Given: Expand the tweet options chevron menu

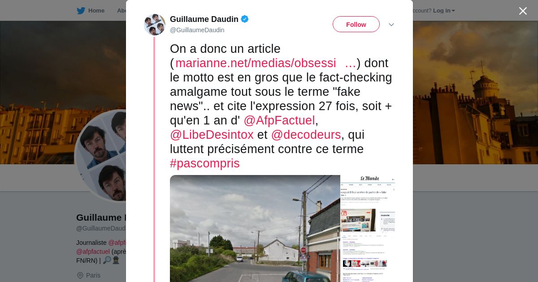Looking at the screenshot, I should [391, 25].
